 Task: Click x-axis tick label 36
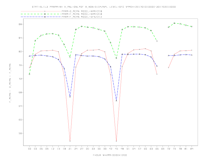click(99, 149)
